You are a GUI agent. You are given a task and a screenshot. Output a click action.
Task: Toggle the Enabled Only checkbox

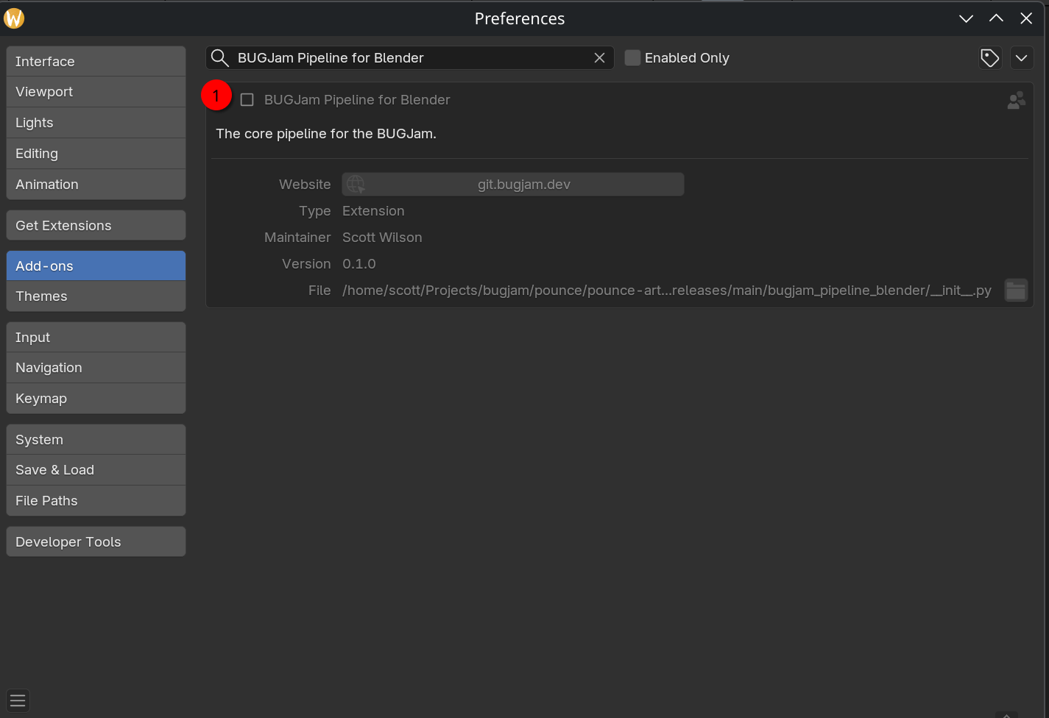tap(632, 58)
